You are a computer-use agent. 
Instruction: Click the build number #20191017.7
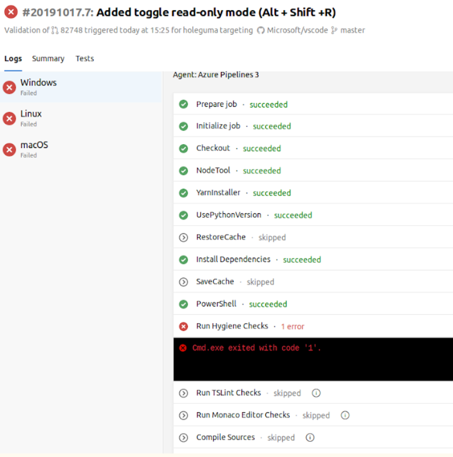click(58, 12)
